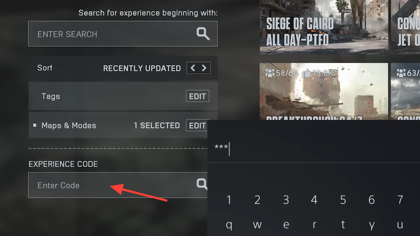Open the Siege of Cairo experience tile
This screenshot has width=420, height=236.
tap(324, 27)
